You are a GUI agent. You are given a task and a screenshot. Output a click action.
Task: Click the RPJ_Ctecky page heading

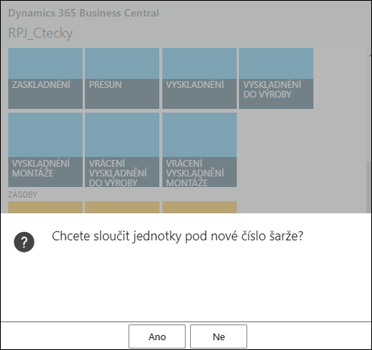(41, 33)
